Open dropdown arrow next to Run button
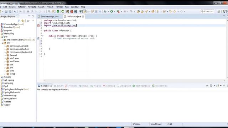This screenshot has height=128, width=228. [x=115, y=11]
